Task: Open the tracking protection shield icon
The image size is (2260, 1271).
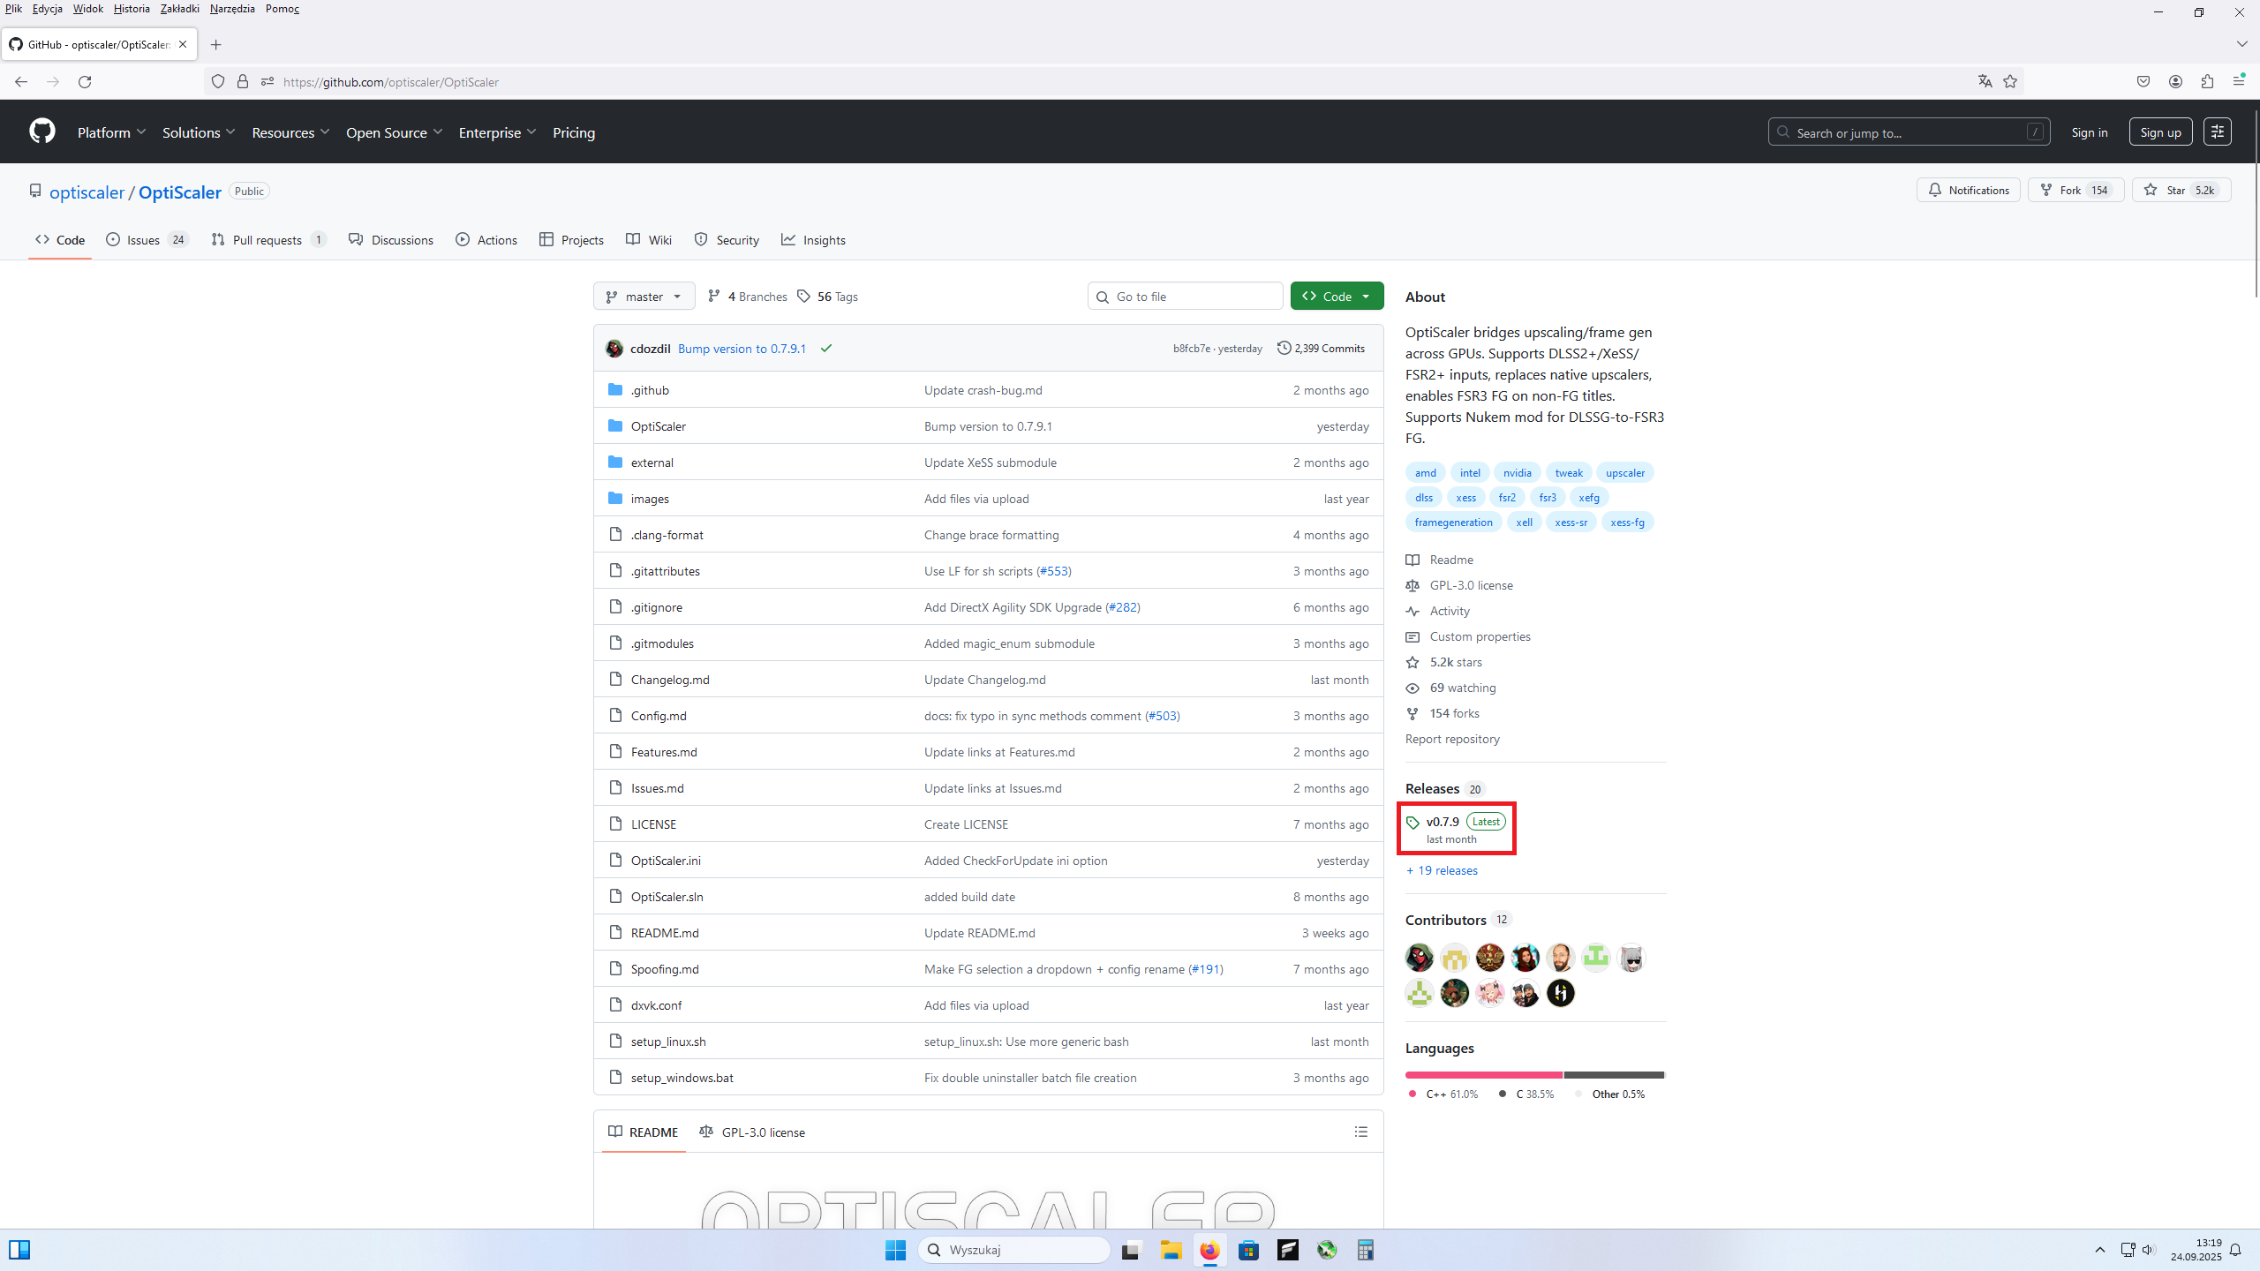Action: [218, 82]
